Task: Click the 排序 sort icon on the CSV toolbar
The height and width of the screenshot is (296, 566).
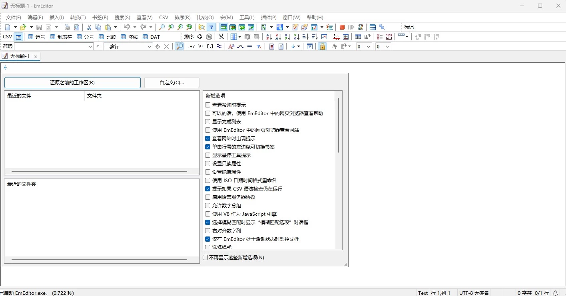Action: (x=188, y=36)
